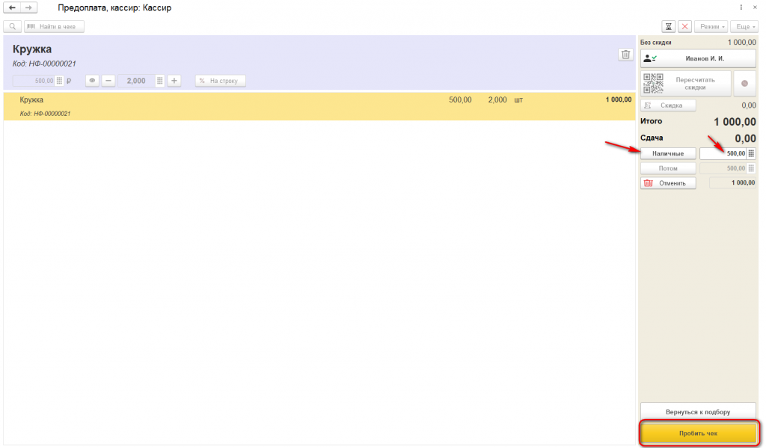
Task: Expand the Еще dropdown menu
Action: pos(744,26)
